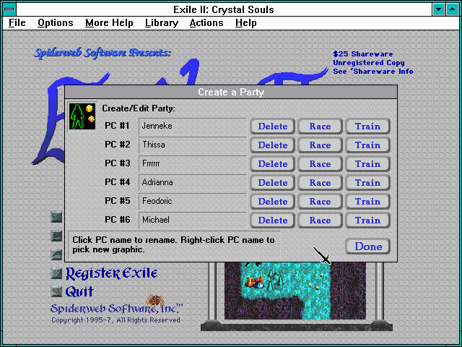Choose race for Adrianna
Image resolution: width=462 pixels, height=347 pixels.
point(320,183)
